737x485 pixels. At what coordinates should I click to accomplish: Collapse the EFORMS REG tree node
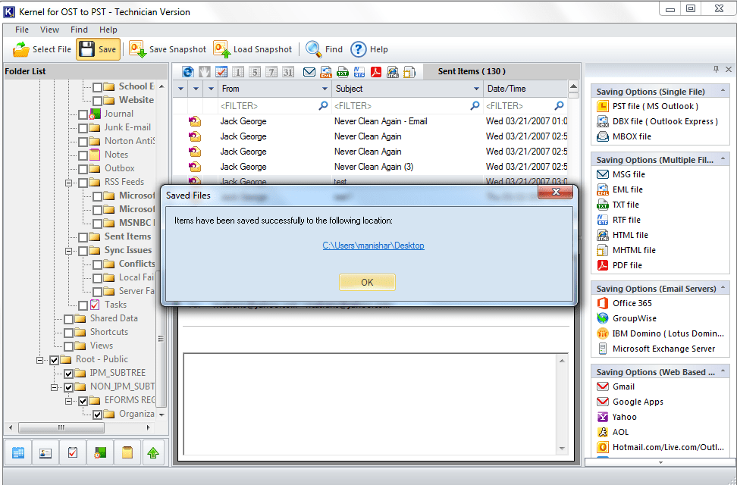click(x=69, y=401)
